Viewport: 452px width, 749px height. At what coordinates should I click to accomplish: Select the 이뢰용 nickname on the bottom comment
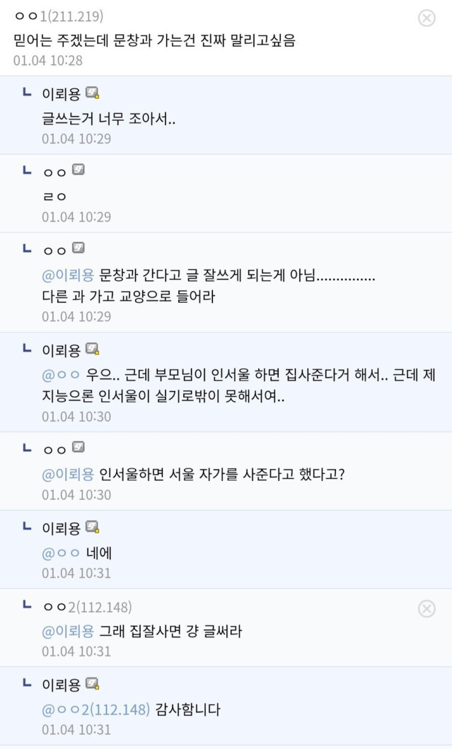65,685
